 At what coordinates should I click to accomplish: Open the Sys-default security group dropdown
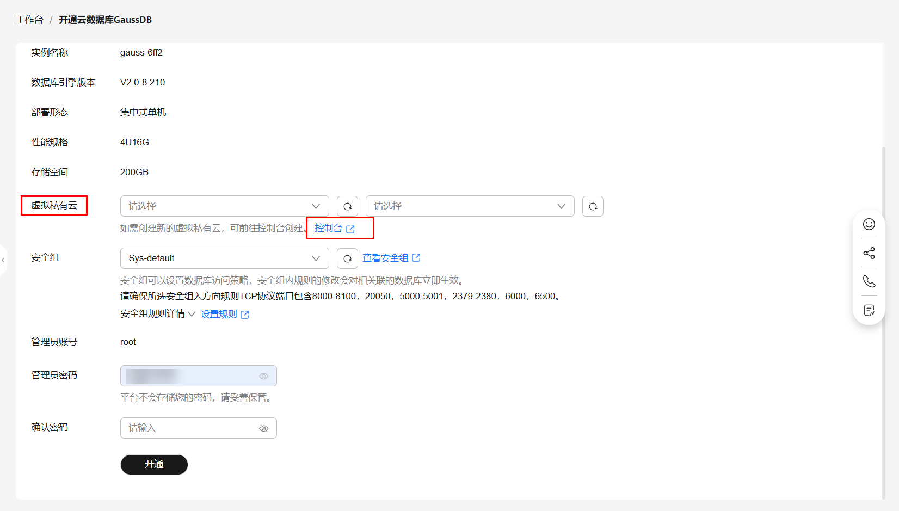click(x=224, y=258)
